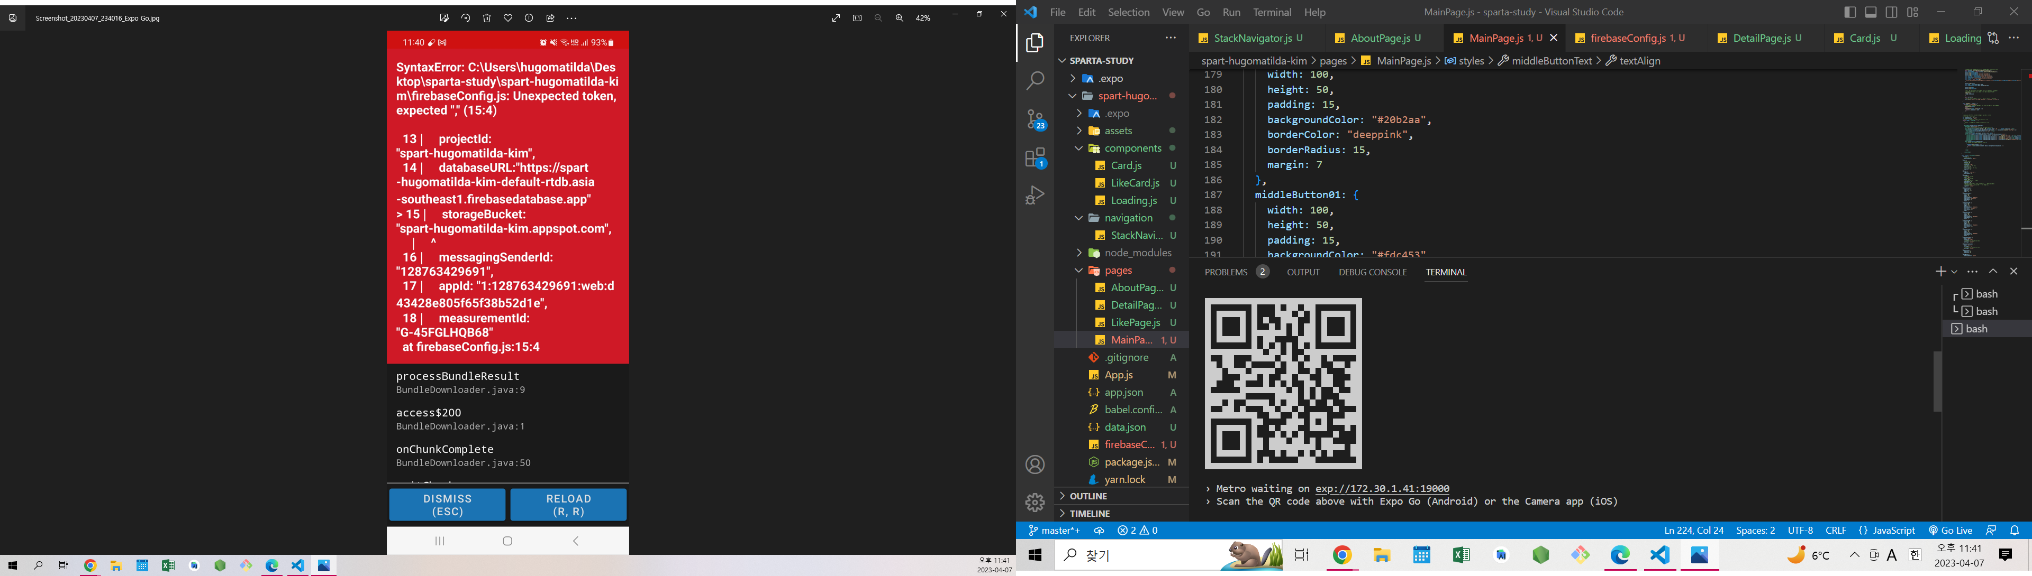Click the feedback icon in the status bar
Viewport: 2032px width, 576px height.
(x=1991, y=531)
